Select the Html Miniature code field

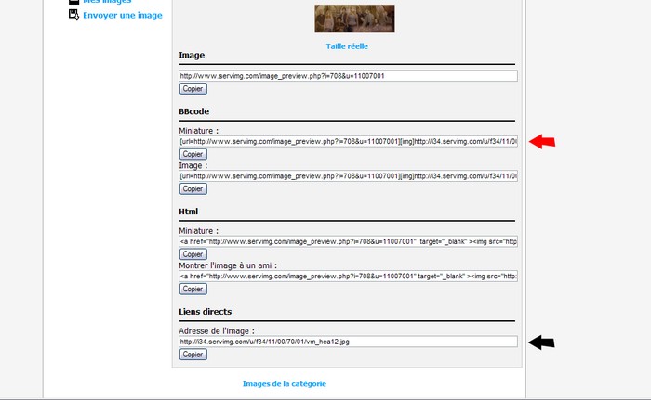coord(349,241)
